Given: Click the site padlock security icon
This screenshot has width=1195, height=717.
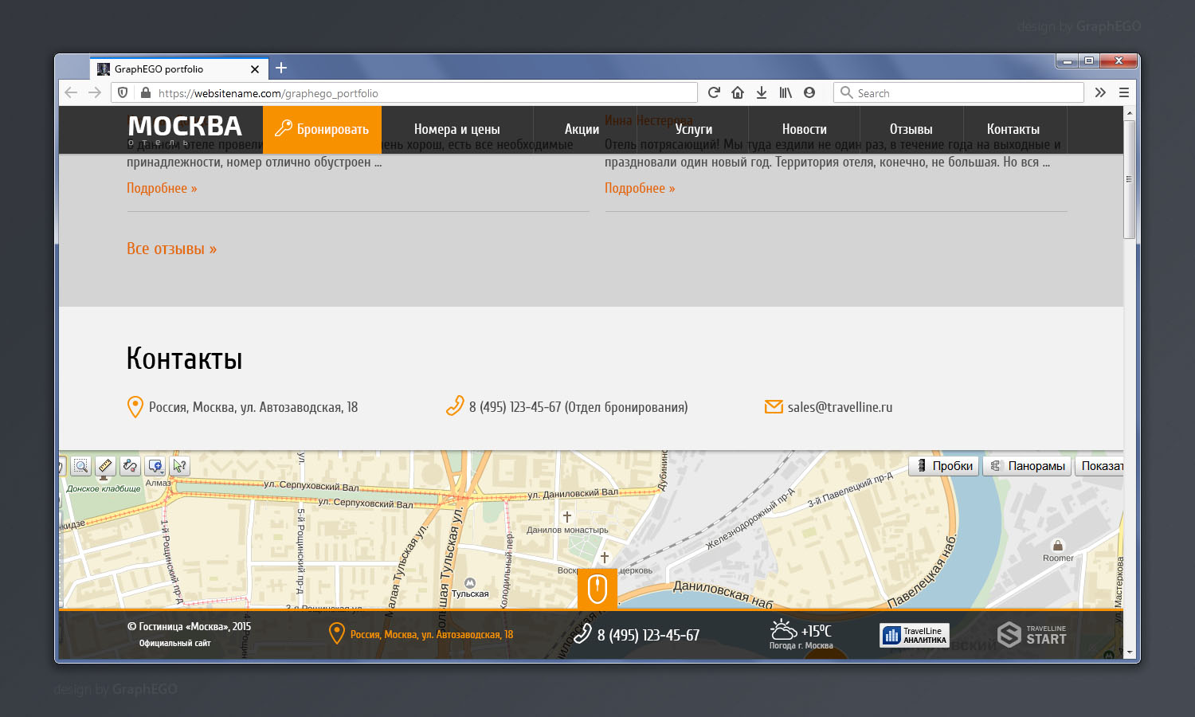Looking at the screenshot, I should 145,92.
